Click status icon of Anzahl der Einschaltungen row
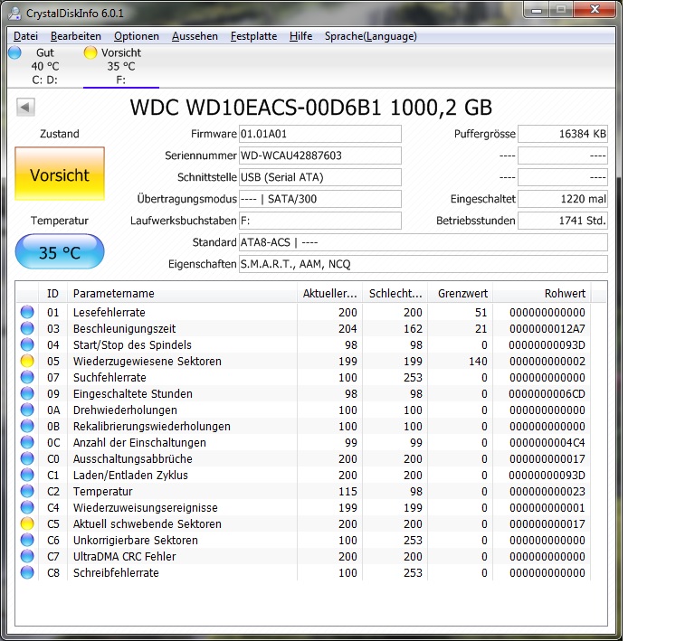The image size is (695, 641). (x=27, y=443)
